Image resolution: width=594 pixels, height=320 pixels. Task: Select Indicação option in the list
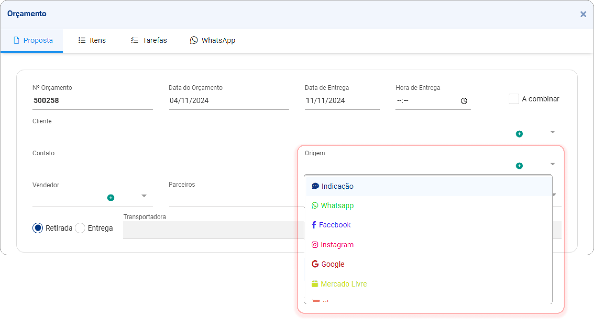click(337, 186)
